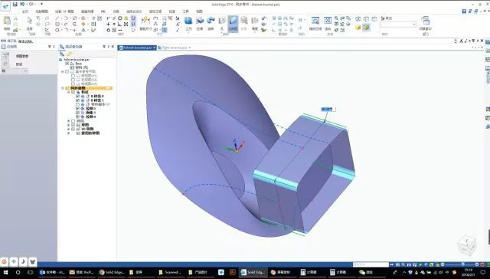Open the second ribbon tab next to Home
Screen dimensions: 490x279
pyautogui.click(x=41, y=11)
